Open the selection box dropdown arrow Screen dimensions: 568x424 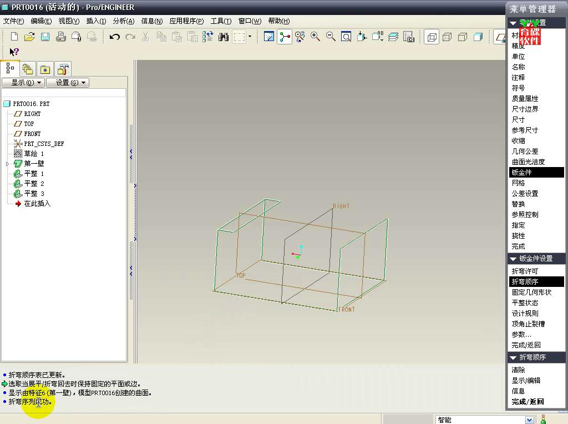tap(250, 37)
